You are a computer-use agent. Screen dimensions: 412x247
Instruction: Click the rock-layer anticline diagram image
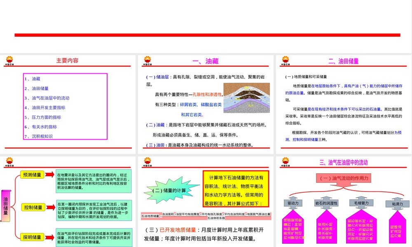246,98
